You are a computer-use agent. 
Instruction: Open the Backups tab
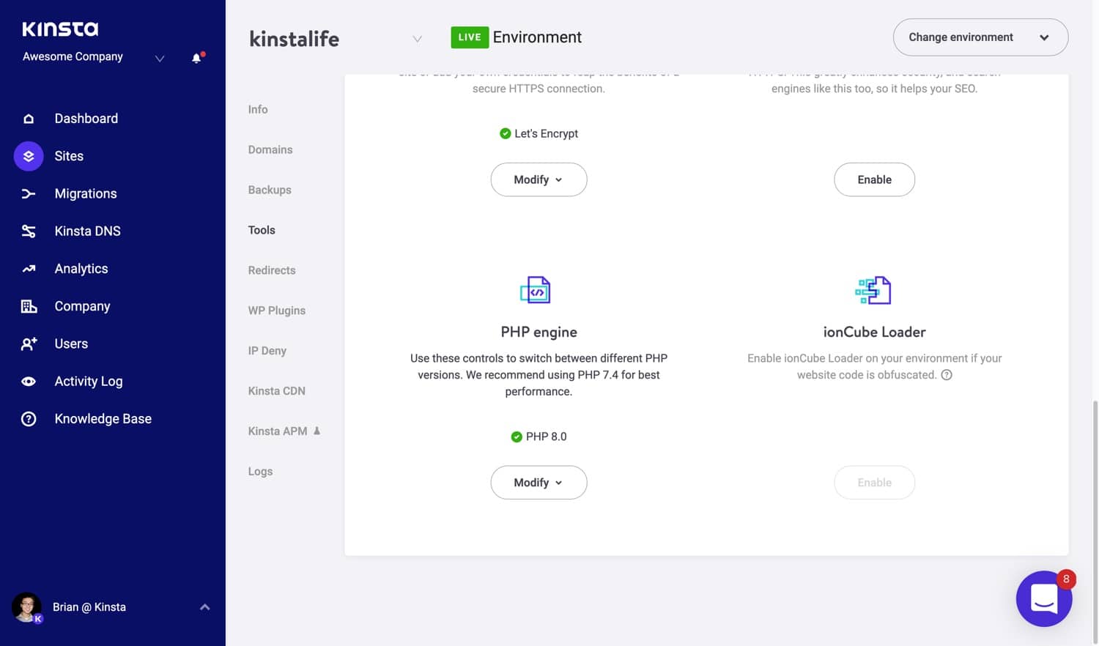pos(270,190)
